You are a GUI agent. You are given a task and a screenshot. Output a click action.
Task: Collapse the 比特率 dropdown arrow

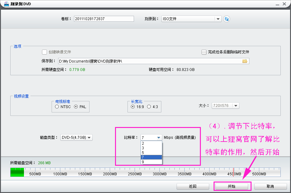click(159, 138)
